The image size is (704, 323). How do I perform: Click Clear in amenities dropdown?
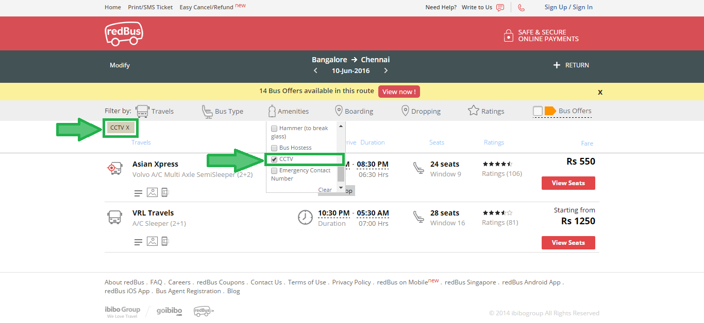click(x=325, y=190)
